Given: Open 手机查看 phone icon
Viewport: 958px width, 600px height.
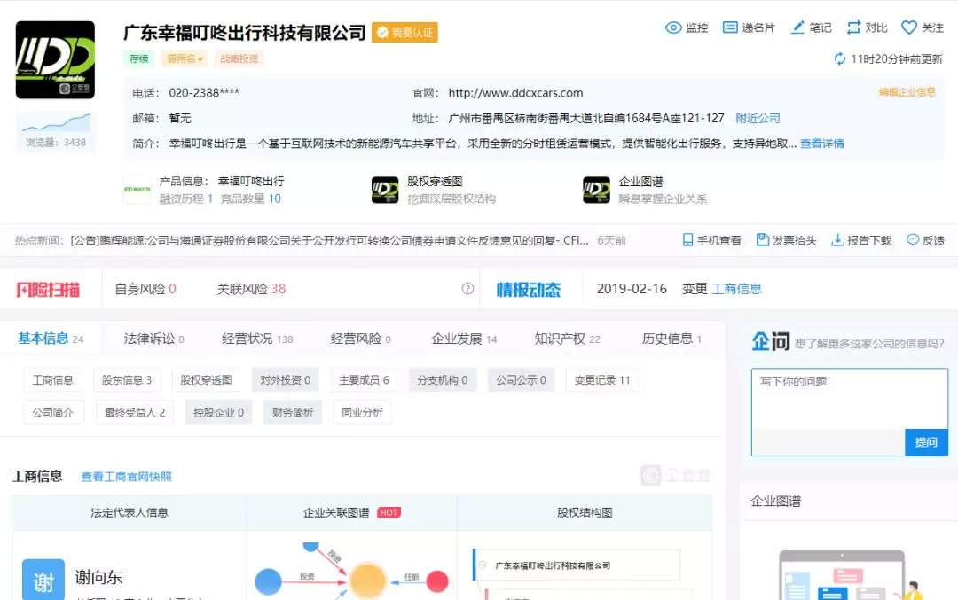Looking at the screenshot, I should click(687, 240).
